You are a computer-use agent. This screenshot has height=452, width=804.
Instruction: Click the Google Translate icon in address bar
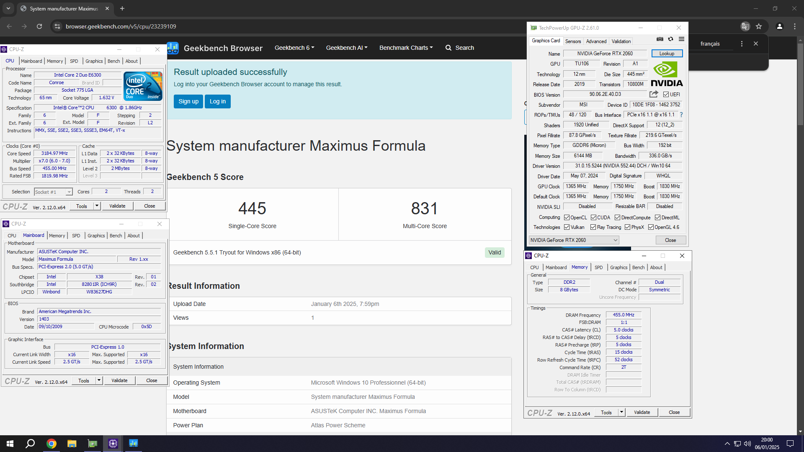745,26
